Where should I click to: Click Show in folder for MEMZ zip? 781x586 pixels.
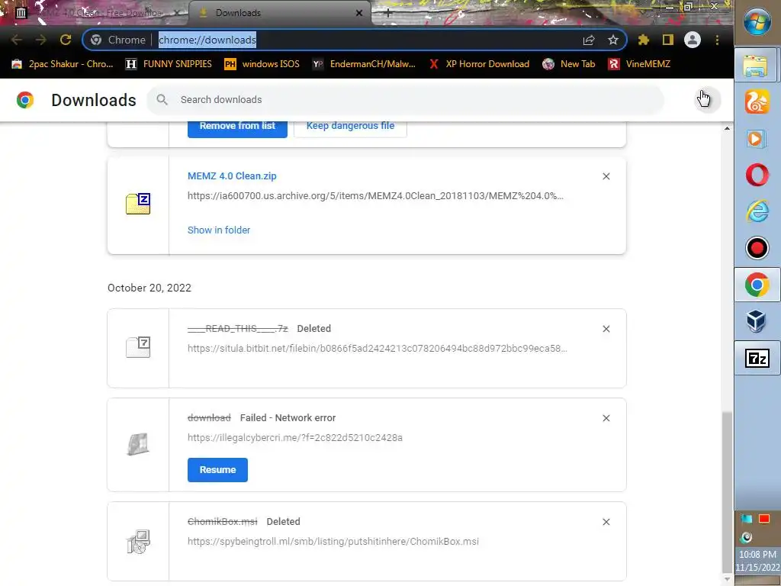tap(219, 230)
